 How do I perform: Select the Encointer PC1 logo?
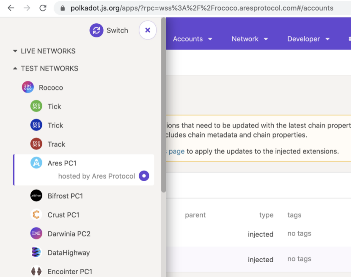click(x=36, y=271)
